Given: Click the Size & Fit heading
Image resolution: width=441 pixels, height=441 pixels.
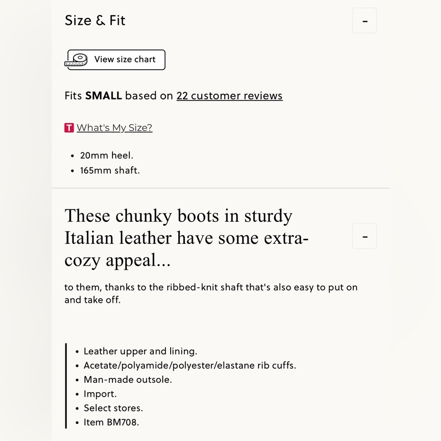Looking at the screenshot, I should click(x=95, y=21).
